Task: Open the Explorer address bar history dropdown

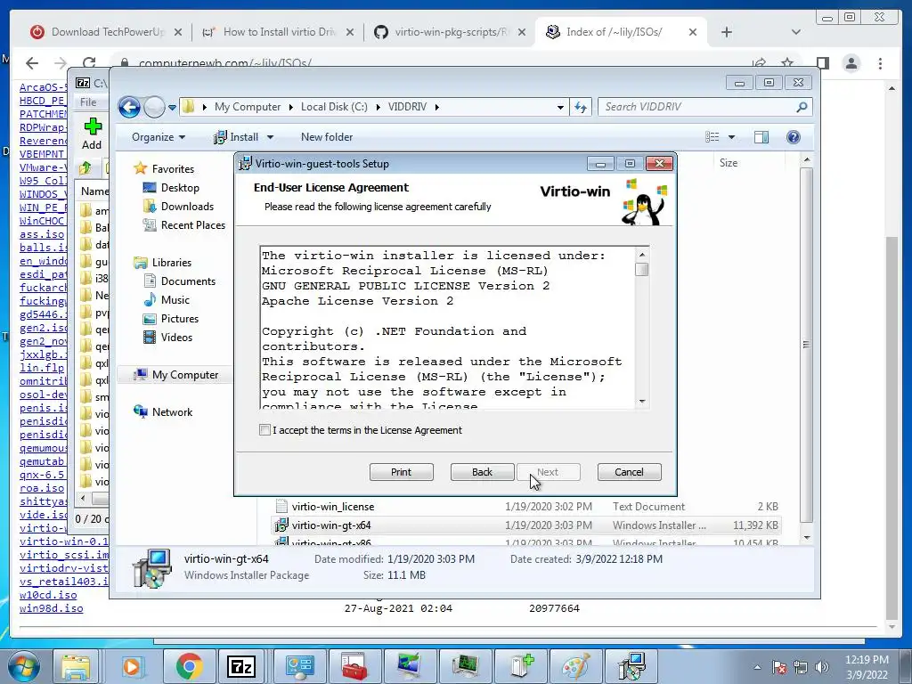Action: pyautogui.click(x=560, y=107)
